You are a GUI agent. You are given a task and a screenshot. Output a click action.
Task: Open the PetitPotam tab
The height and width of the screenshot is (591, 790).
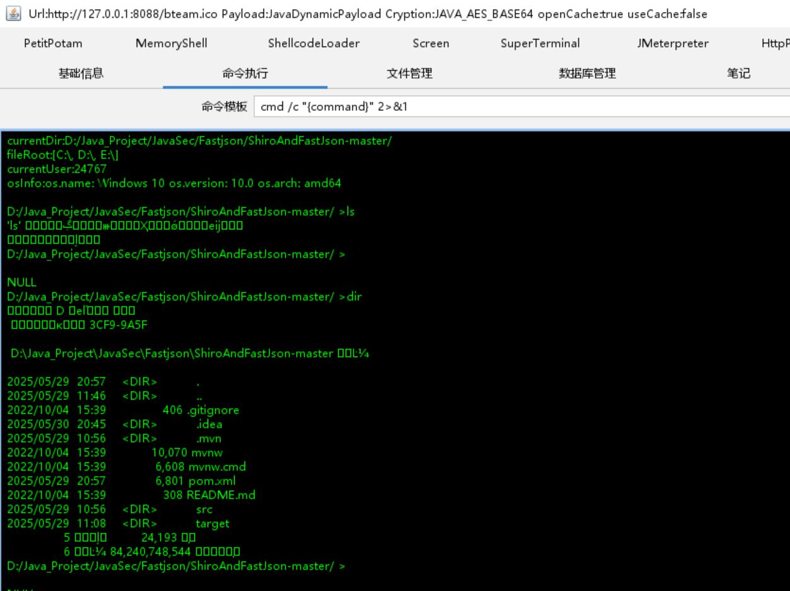(53, 43)
